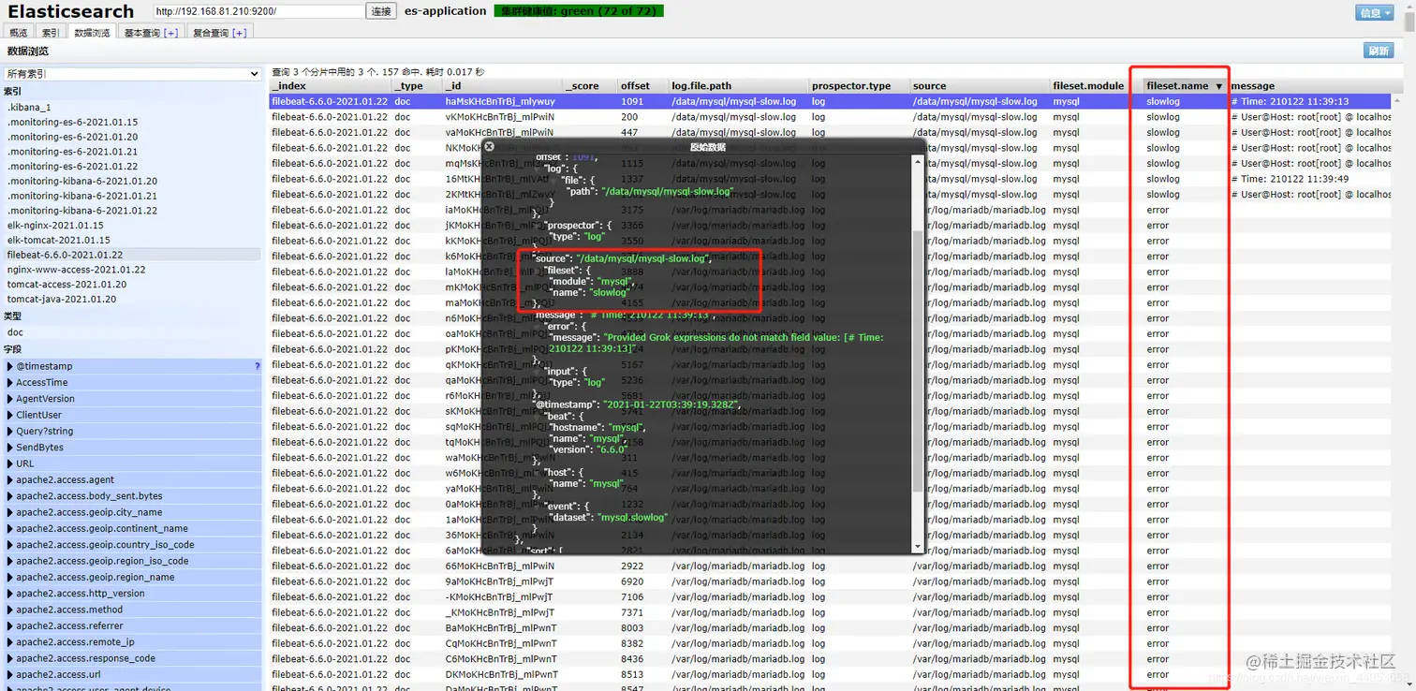Sort by the _type column header

(418, 86)
